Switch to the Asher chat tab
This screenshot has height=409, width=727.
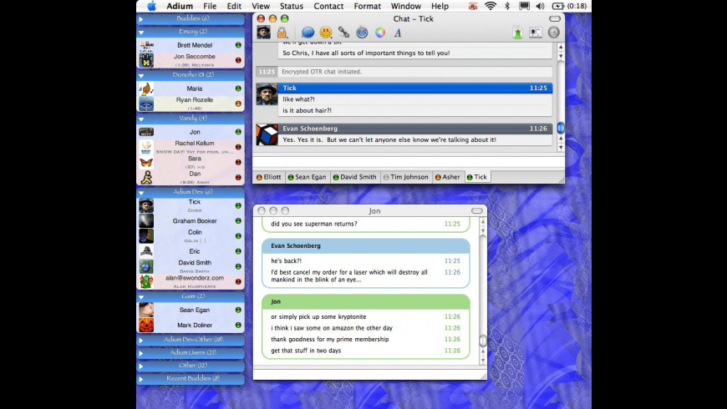click(448, 177)
